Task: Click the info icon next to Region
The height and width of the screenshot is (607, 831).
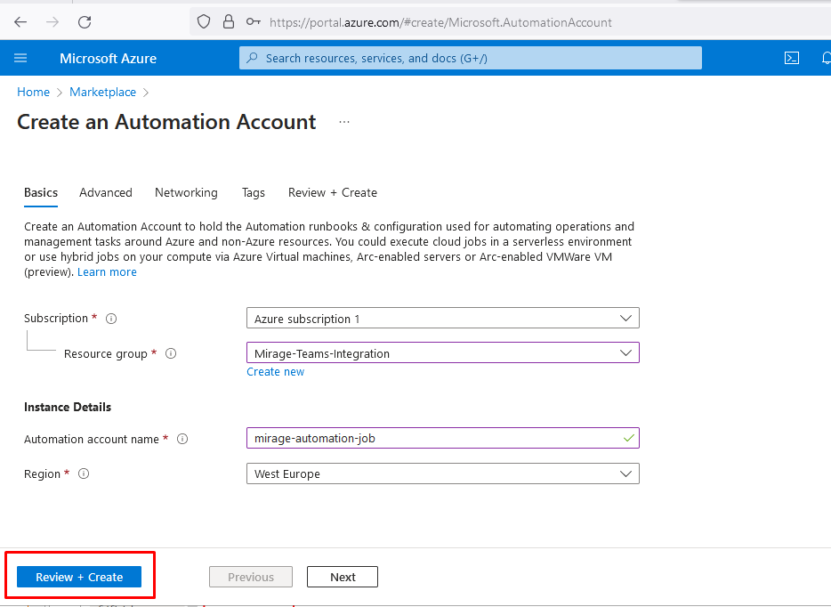Action: (84, 473)
